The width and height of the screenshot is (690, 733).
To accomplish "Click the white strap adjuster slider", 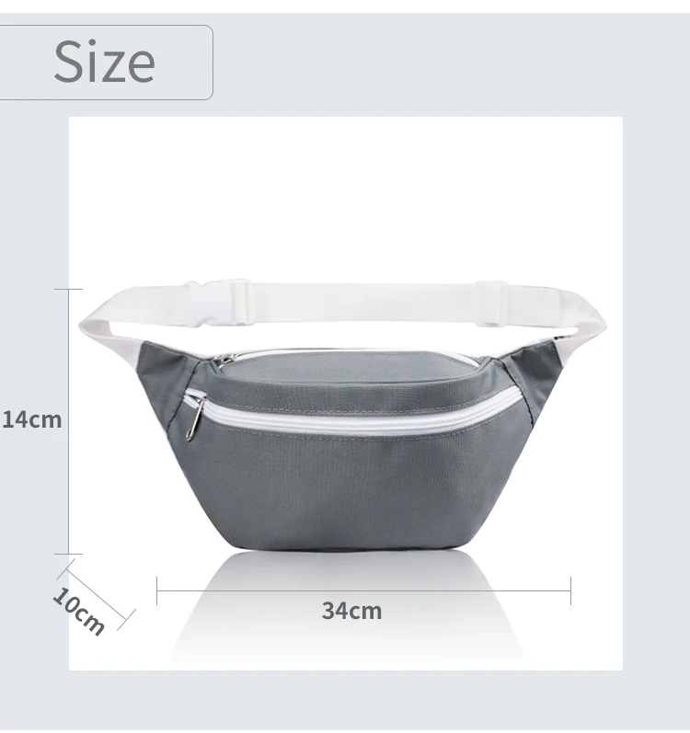I will click(491, 303).
